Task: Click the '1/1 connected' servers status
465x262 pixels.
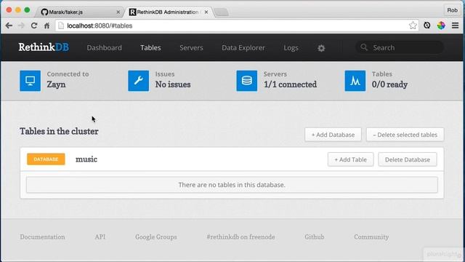Action: pyautogui.click(x=291, y=84)
